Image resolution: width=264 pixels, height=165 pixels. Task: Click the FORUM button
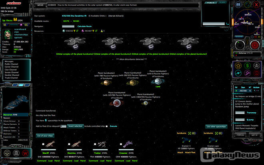coord(240,135)
